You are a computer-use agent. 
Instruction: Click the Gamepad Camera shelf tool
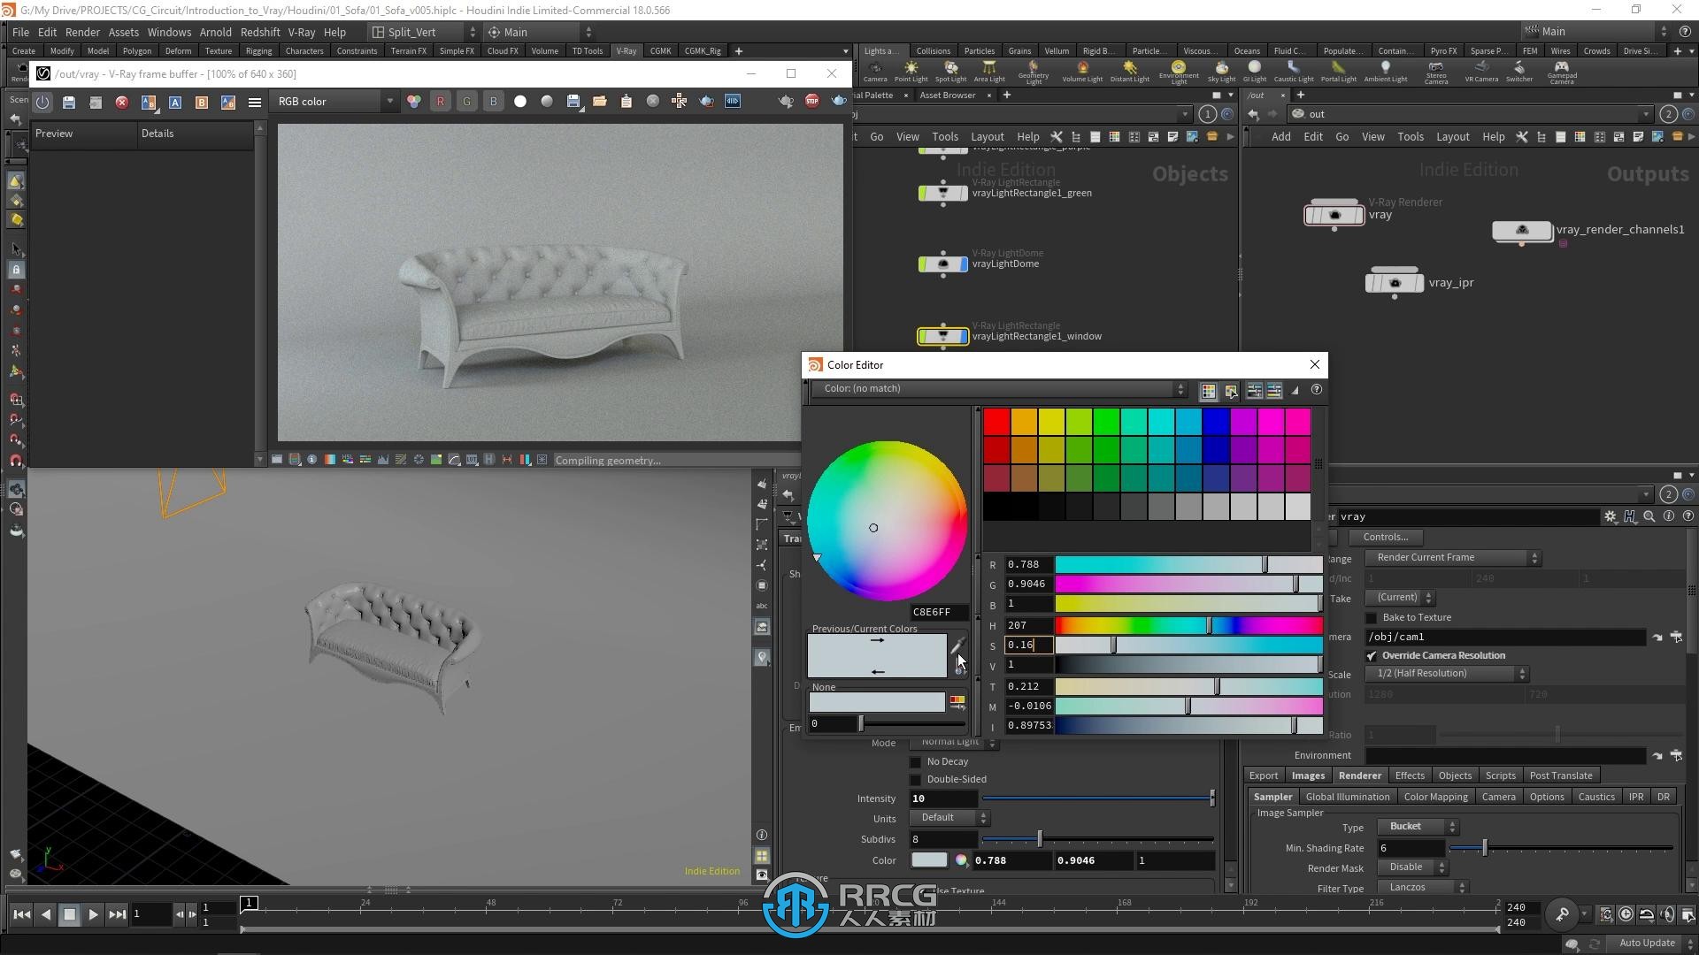point(1562,73)
